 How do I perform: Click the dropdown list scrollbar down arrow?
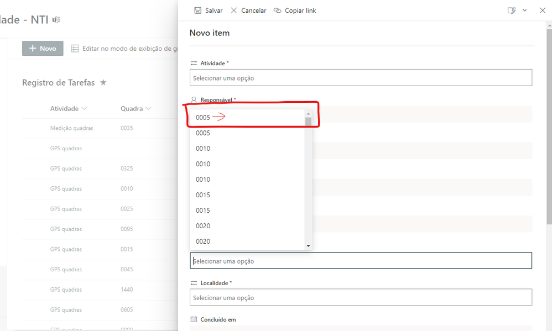coord(308,246)
